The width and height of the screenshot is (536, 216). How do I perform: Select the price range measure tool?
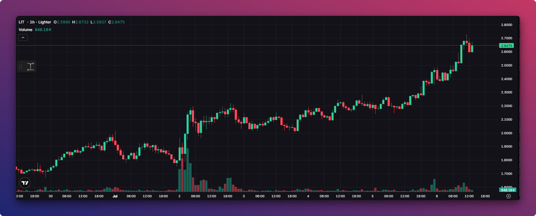coord(30,67)
